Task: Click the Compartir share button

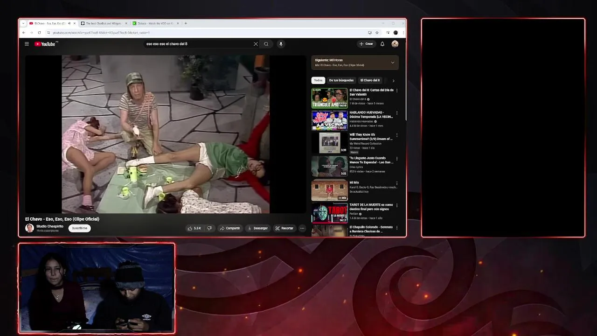Action: [x=230, y=228]
